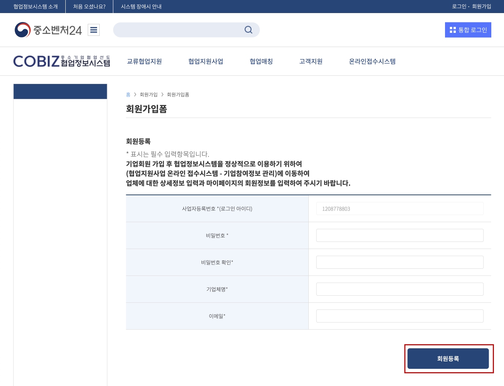Viewport: 504px width, 386px height.
Task: Open the 교류협업지원 menu
Action: click(x=144, y=61)
